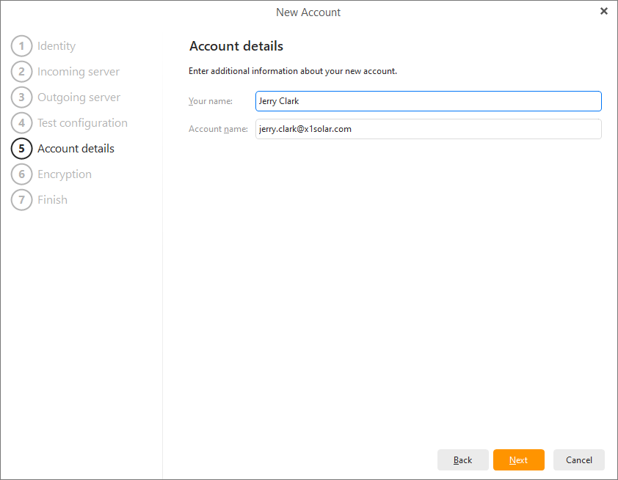This screenshot has width=618, height=480.
Task: Click the step 4 number circle
Action: pos(22,123)
